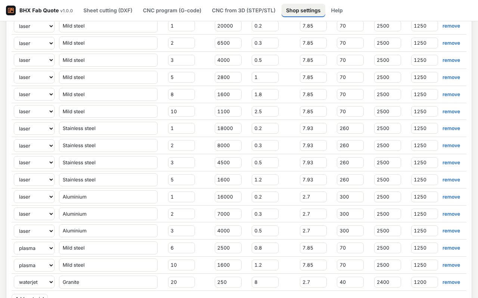Click the BHX Fab Quote title text
This screenshot has width=478, height=298.
(x=39, y=10)
